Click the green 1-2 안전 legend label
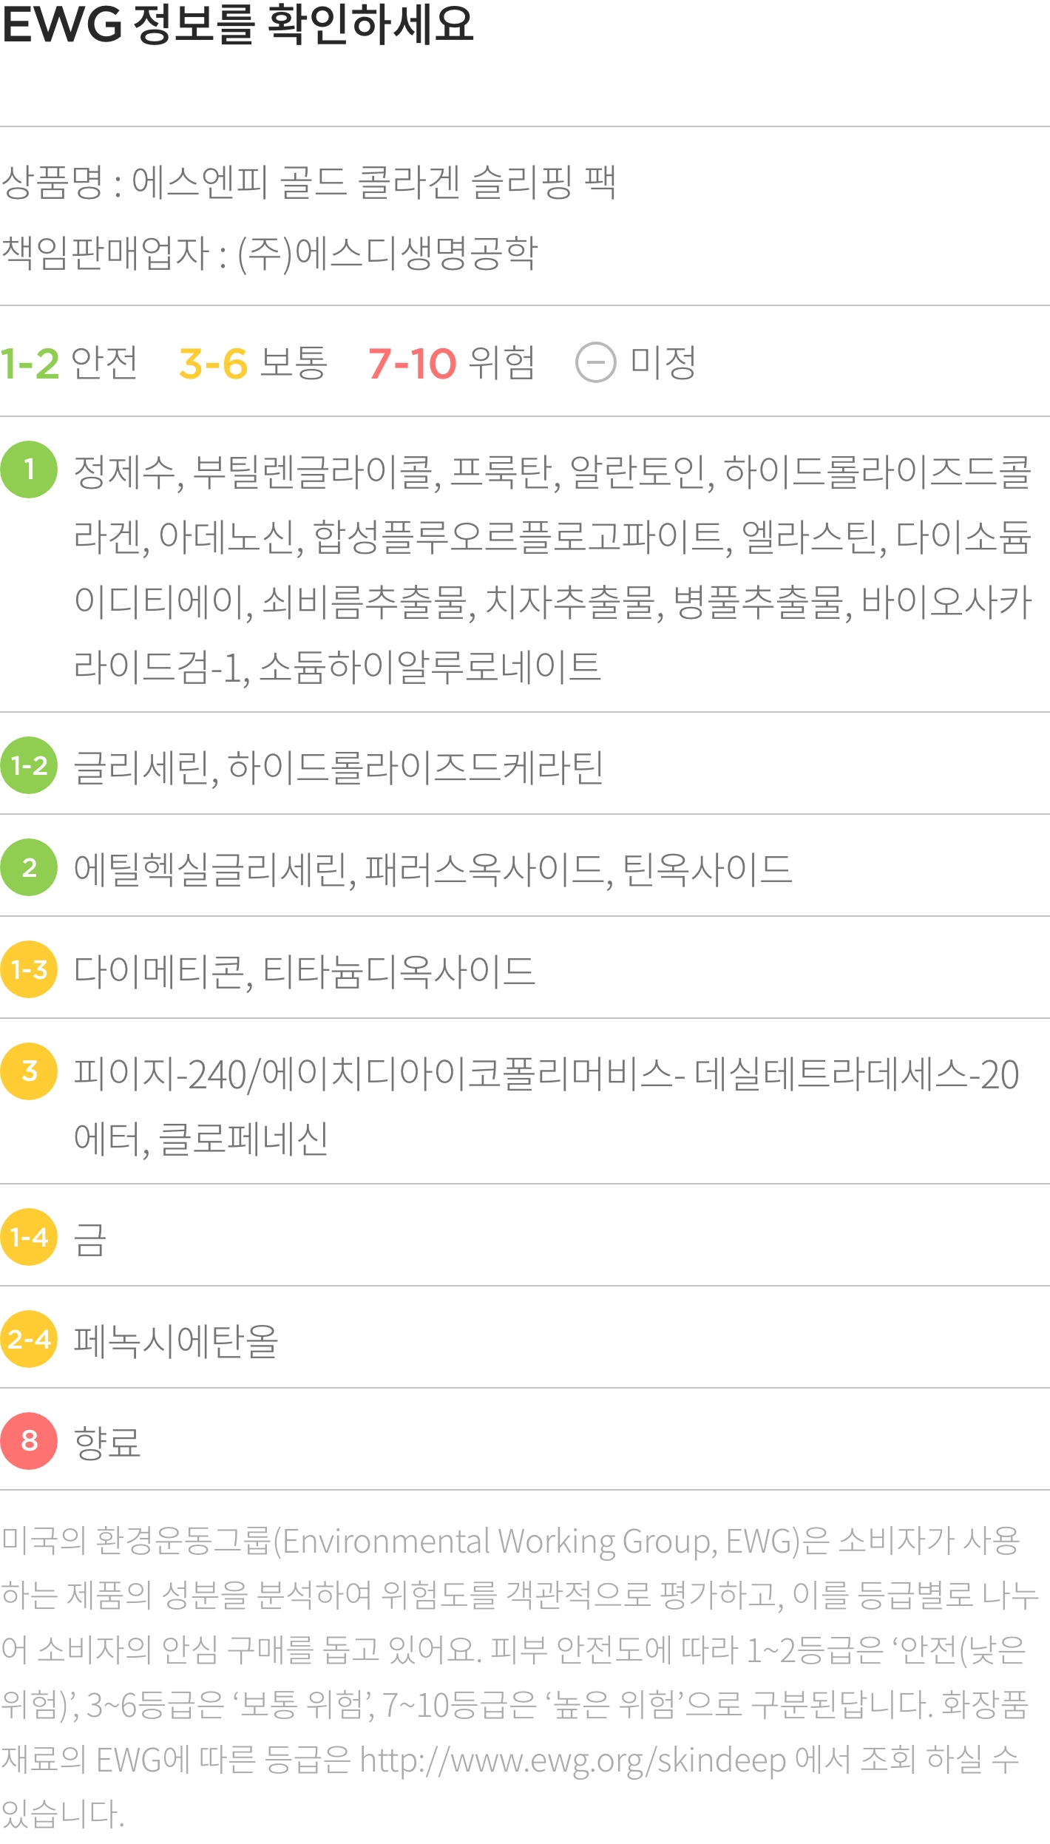Viewport: 1050px width, 1844px height. click(69, 363)
